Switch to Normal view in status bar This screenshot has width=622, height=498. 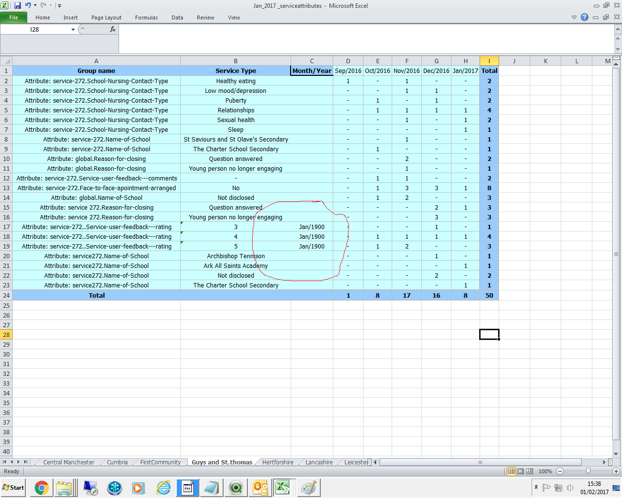[x=511, y=471]
